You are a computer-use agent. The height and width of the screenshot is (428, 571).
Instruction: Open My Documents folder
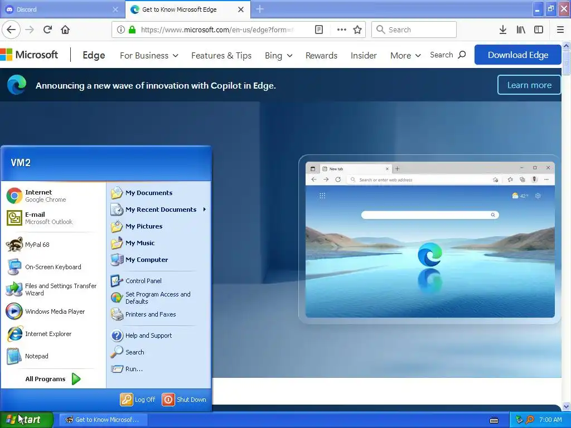tap(158, 193)
